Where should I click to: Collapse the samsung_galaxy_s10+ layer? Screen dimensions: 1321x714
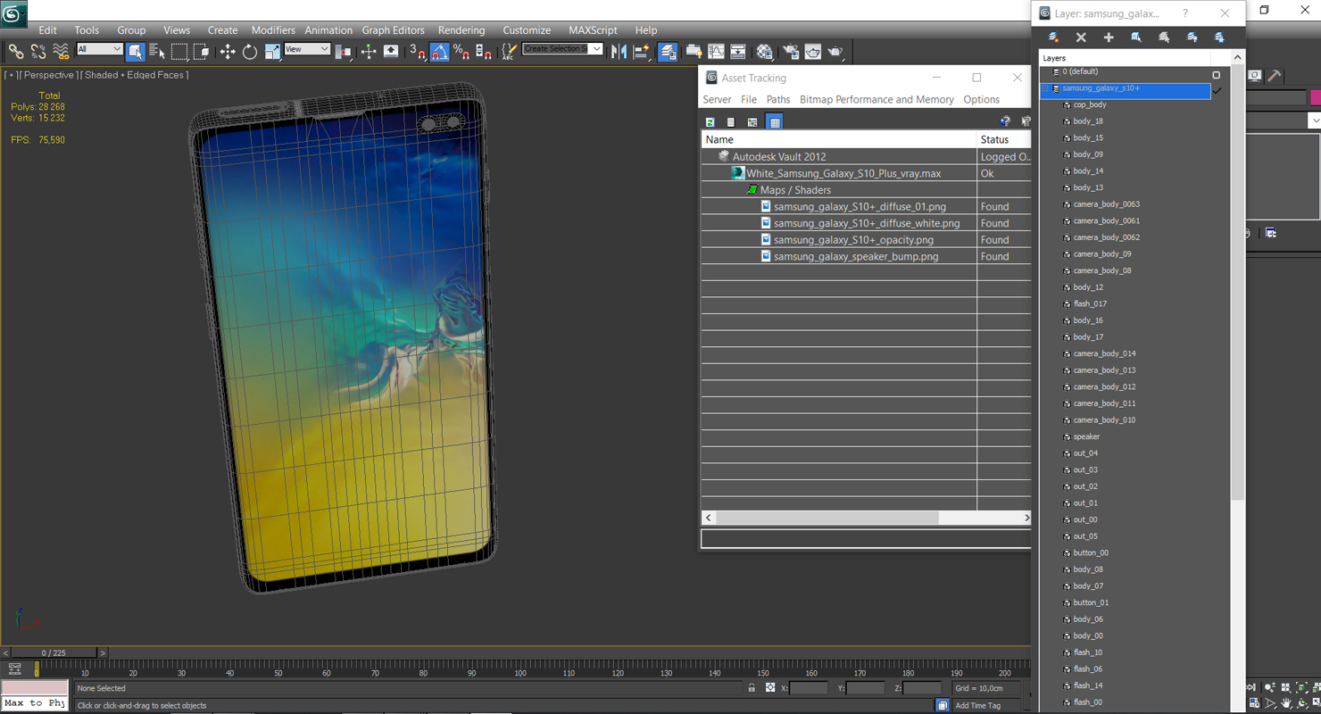click(x=1045, y=89)
